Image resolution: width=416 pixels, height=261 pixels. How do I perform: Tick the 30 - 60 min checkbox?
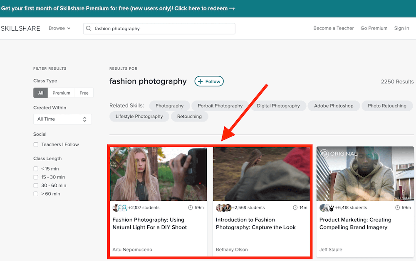coord(36,185)
